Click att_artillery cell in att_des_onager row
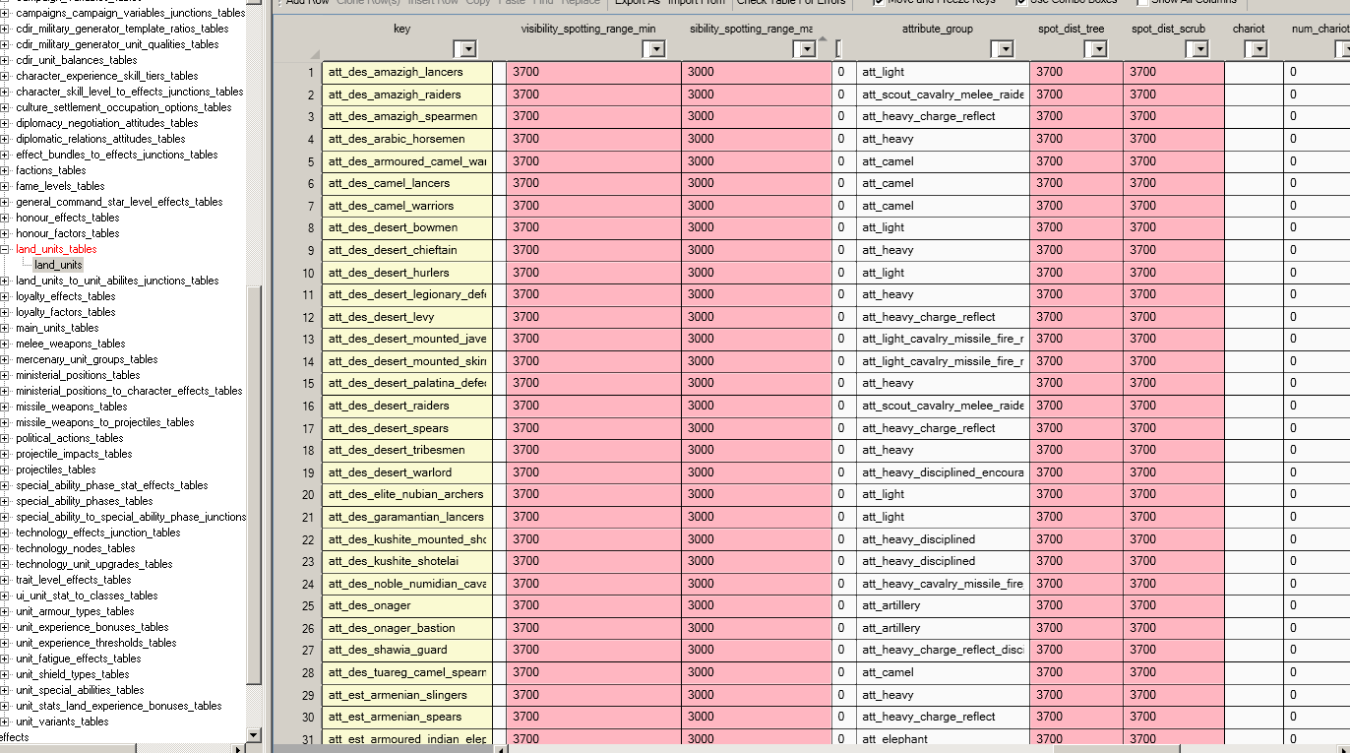Image resolution: width=1350 pixels, height=753 pixels. coord(943,605)
